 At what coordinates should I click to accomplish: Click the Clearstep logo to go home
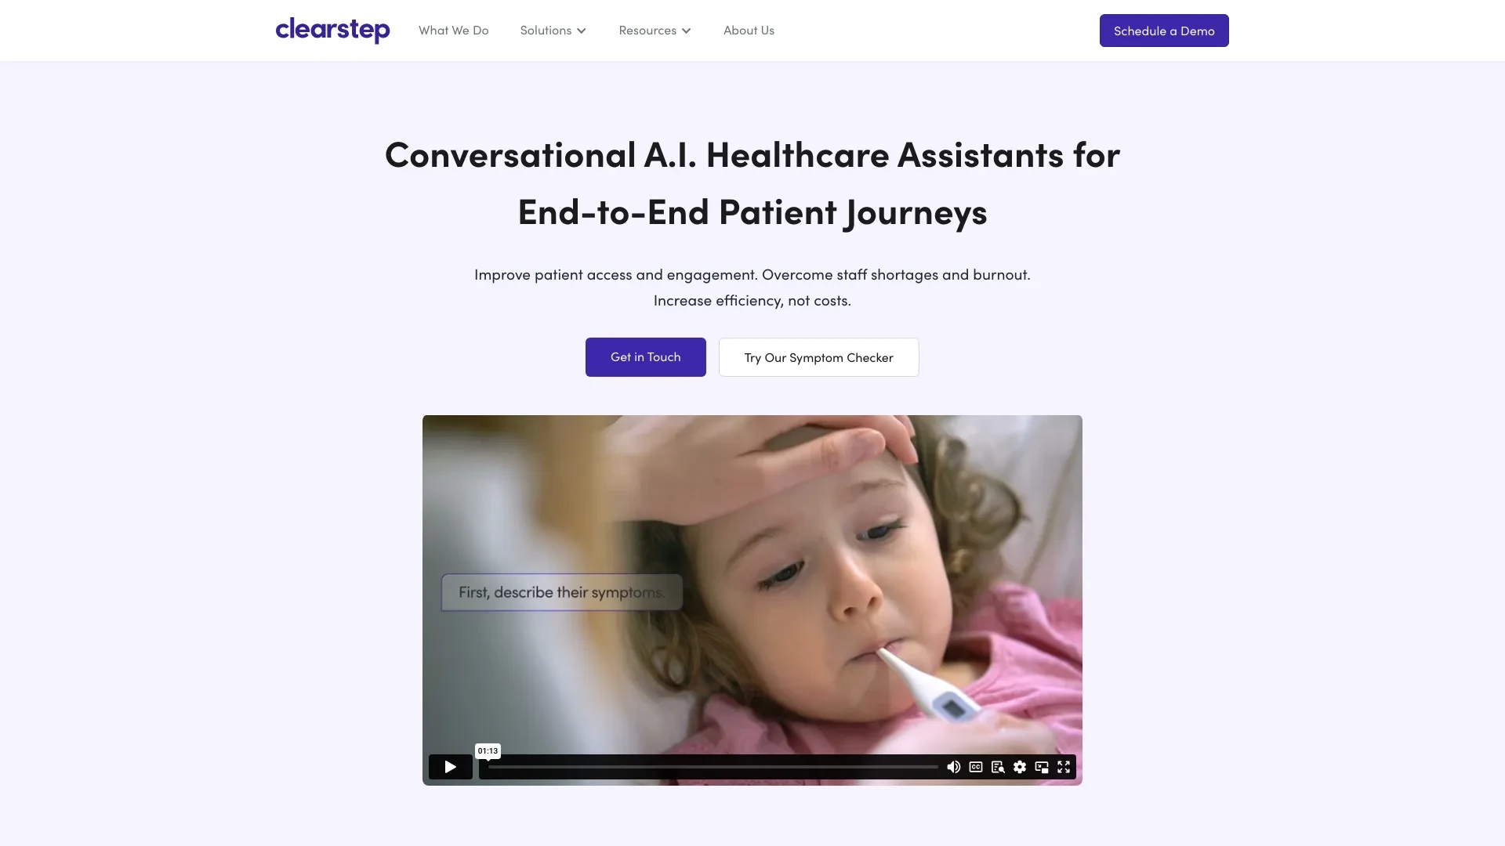point(333,30)
